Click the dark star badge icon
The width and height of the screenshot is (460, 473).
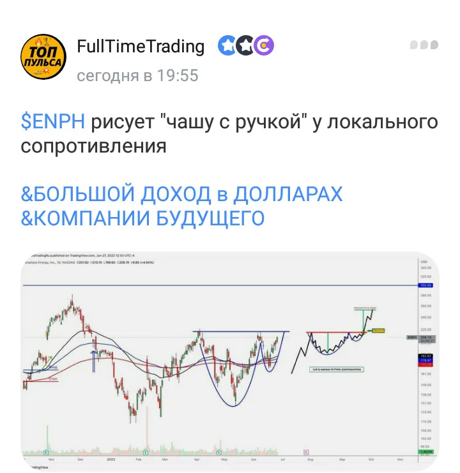[245, 45]
